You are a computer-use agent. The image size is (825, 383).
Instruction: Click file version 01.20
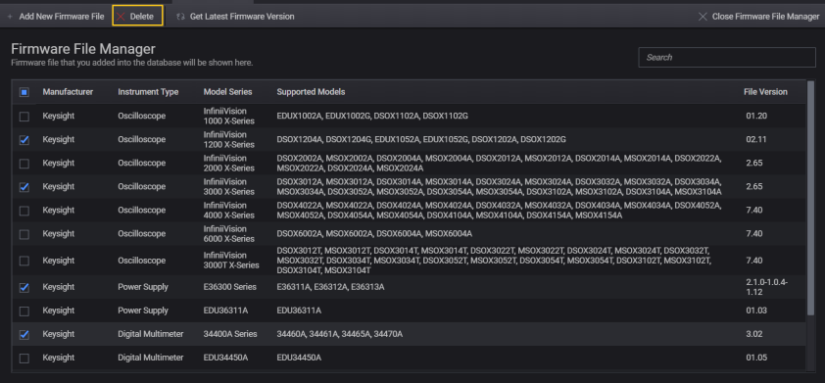point(756,116)
